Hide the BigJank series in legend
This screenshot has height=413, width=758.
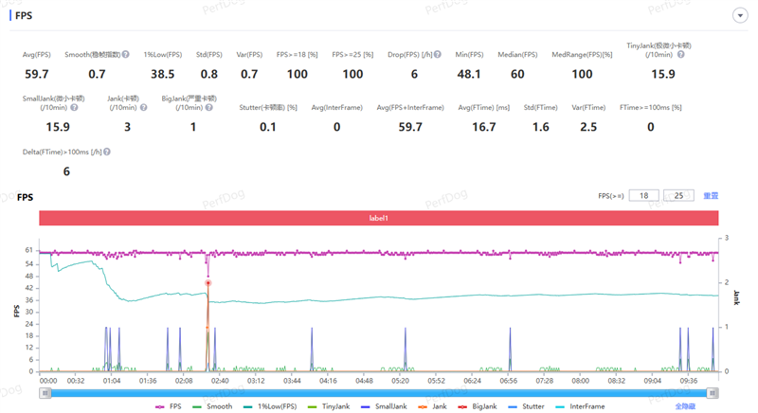click(x=479, y=405)
